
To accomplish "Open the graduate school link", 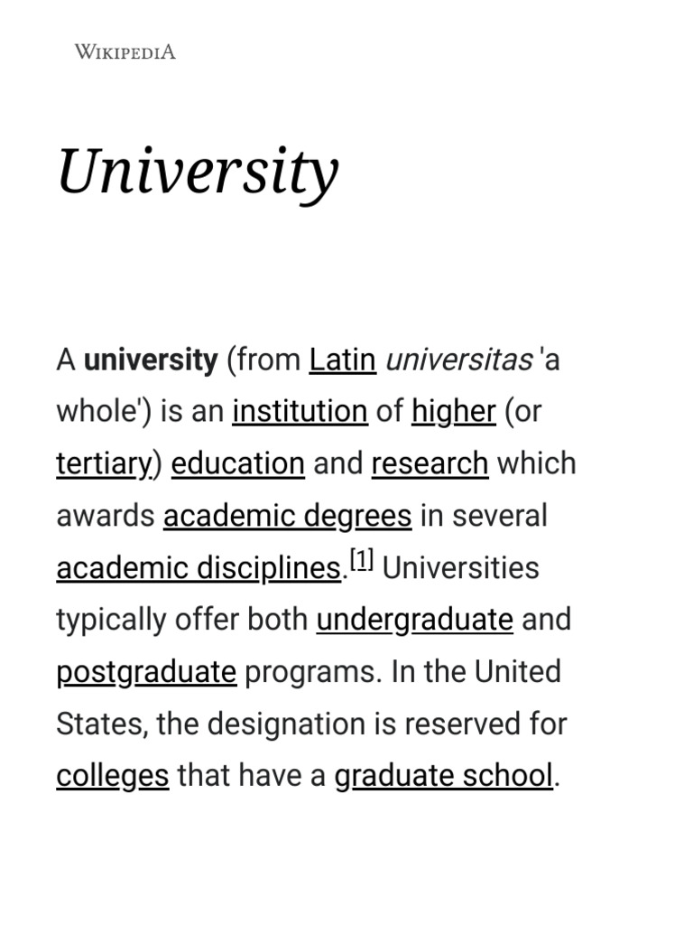I will click(x=443, y=776).
